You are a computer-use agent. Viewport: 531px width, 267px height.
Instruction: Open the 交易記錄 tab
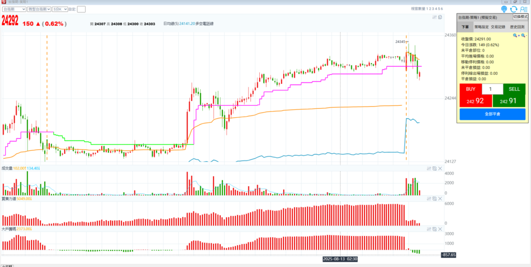pos(499,26)
